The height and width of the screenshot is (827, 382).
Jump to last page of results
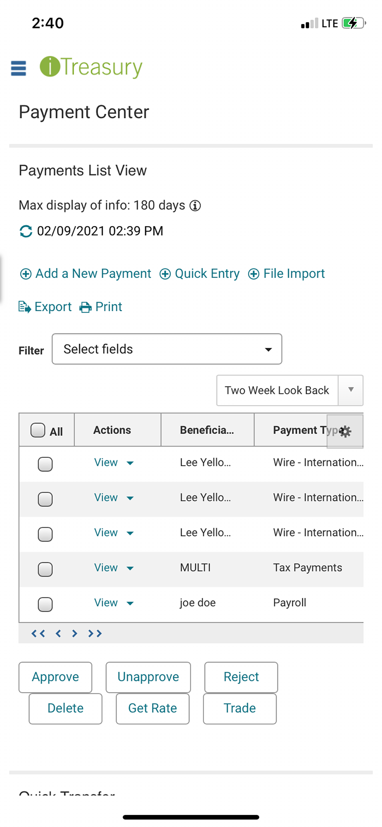(x=95, y=633)
